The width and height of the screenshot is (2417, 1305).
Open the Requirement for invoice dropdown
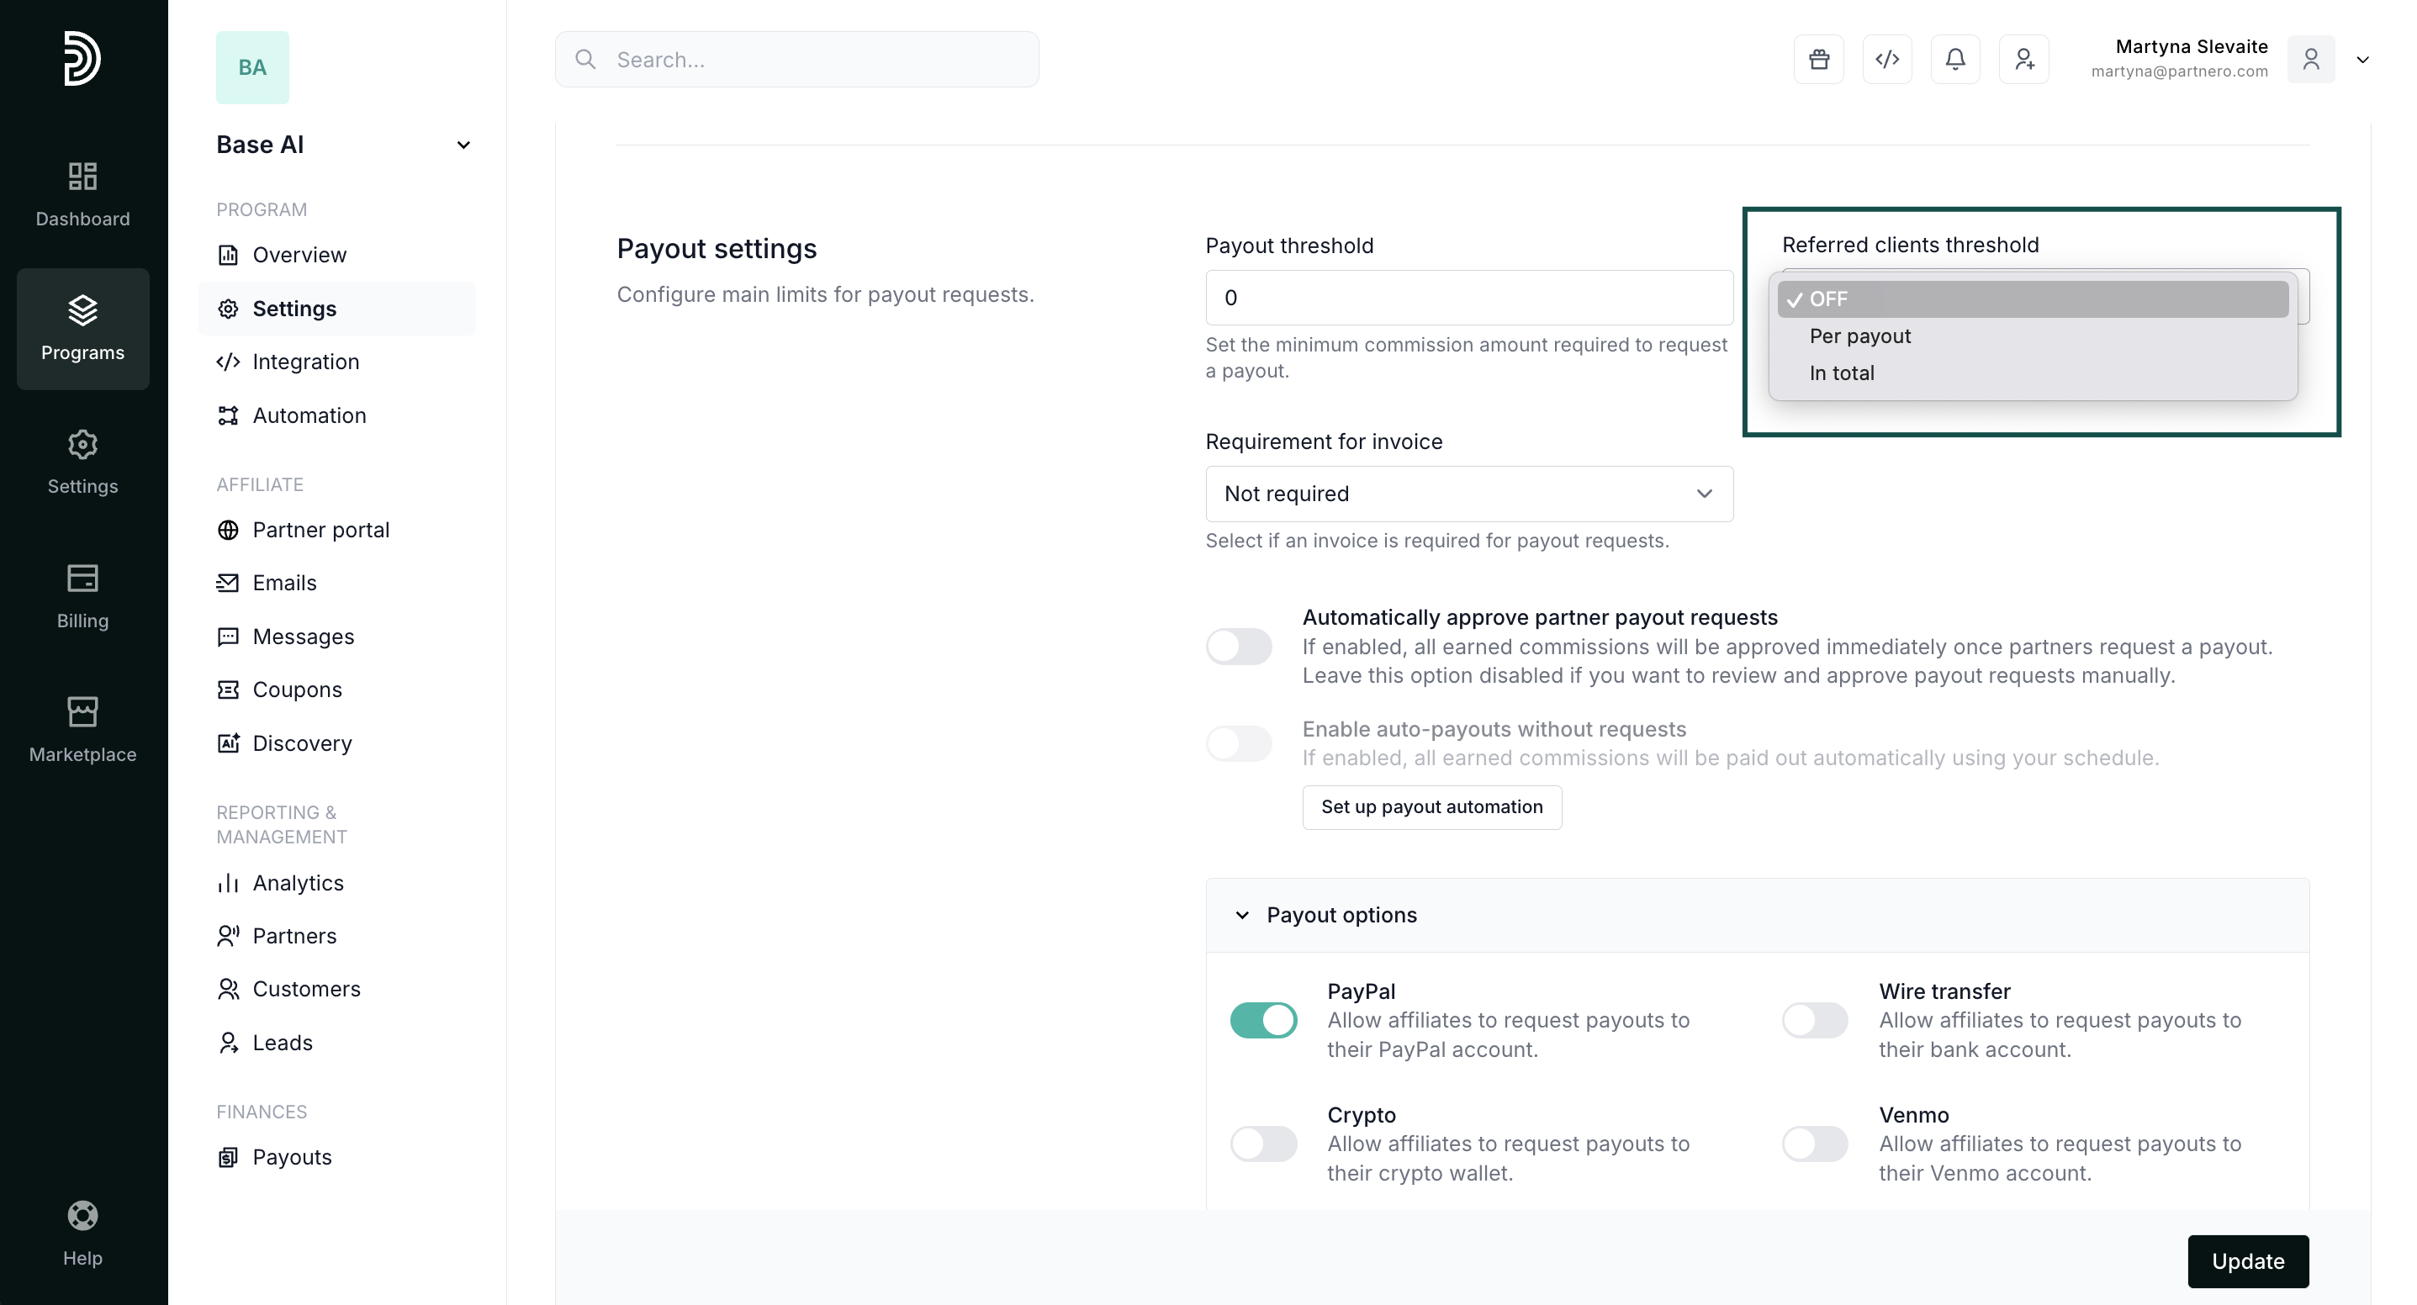(x=1468, y=494)
